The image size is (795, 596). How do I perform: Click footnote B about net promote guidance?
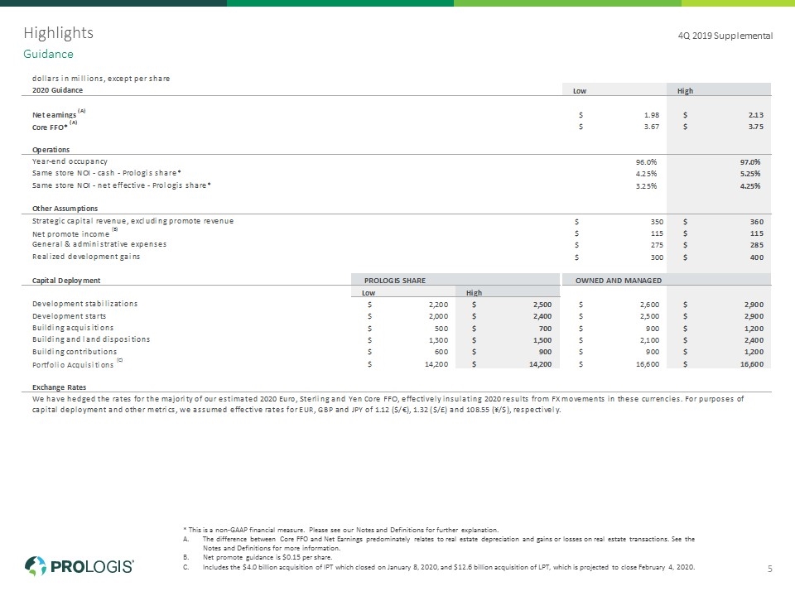click(258, 557)
